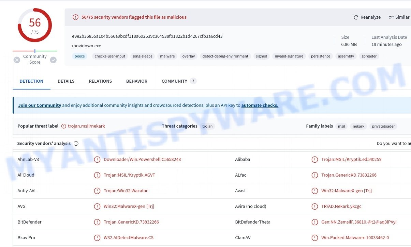Click the assembly tag
411x247 pixels.
(346, 56)
